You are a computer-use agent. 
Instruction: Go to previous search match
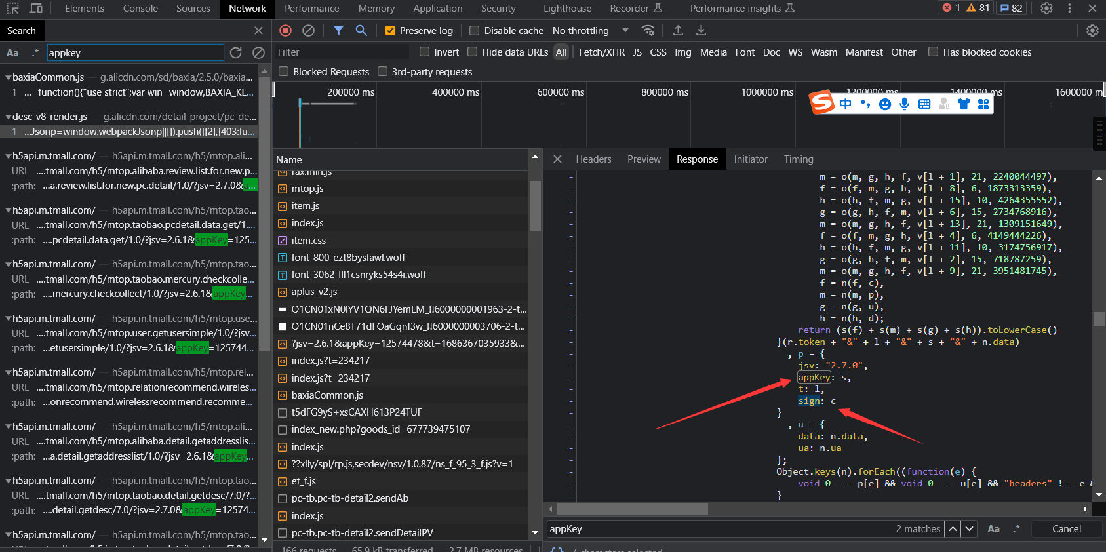(x=953, y=528)
